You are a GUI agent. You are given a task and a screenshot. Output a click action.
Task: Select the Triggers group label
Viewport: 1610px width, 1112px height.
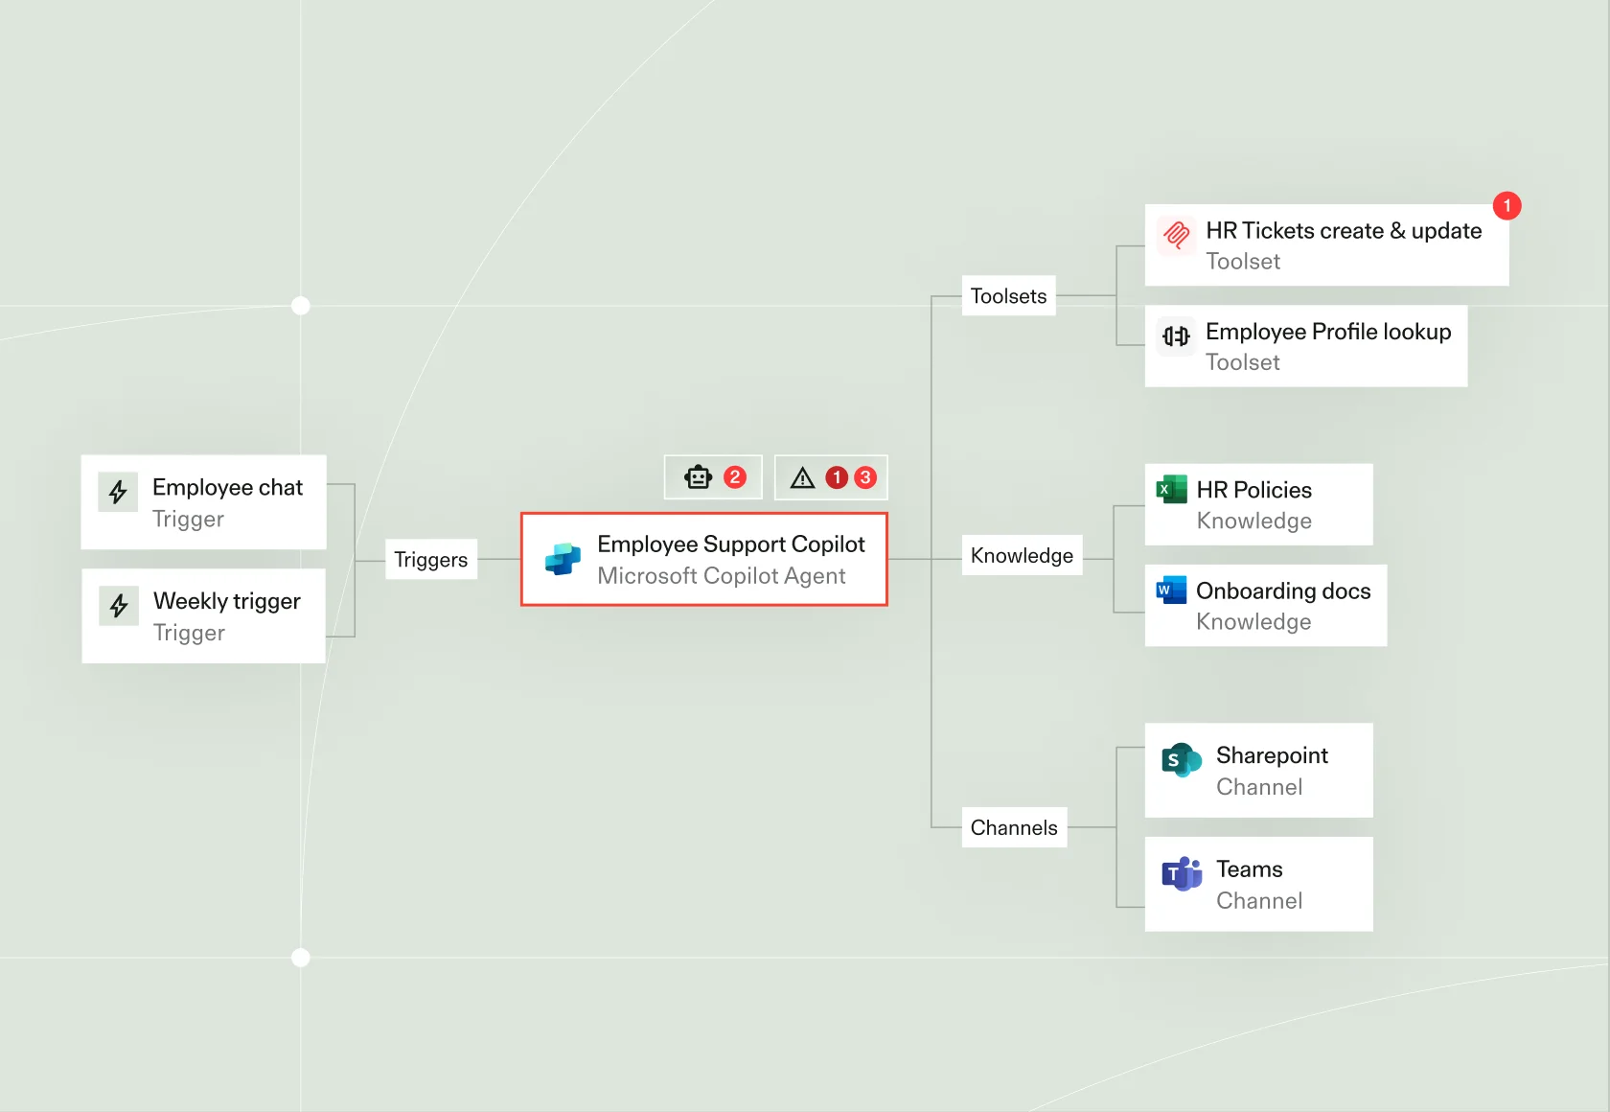pyautogui.click(x=431, y=560)
